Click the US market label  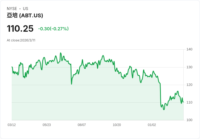pos(26,9)
